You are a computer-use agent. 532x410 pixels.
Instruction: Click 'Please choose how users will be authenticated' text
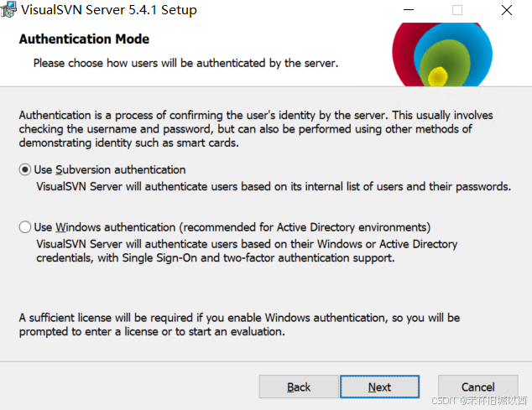click(185, 63)
